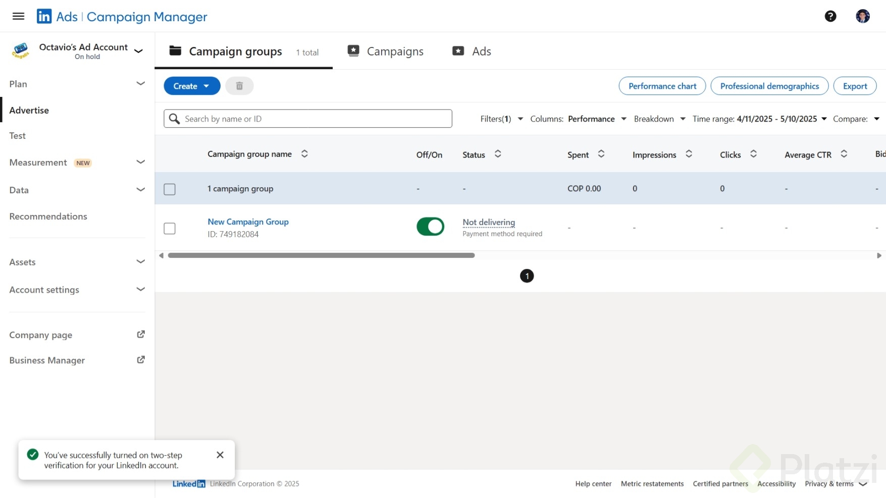Expand the footer Privacy & terms chevron
Viewport: 886px width, 498px height.
tap(863, 484)
